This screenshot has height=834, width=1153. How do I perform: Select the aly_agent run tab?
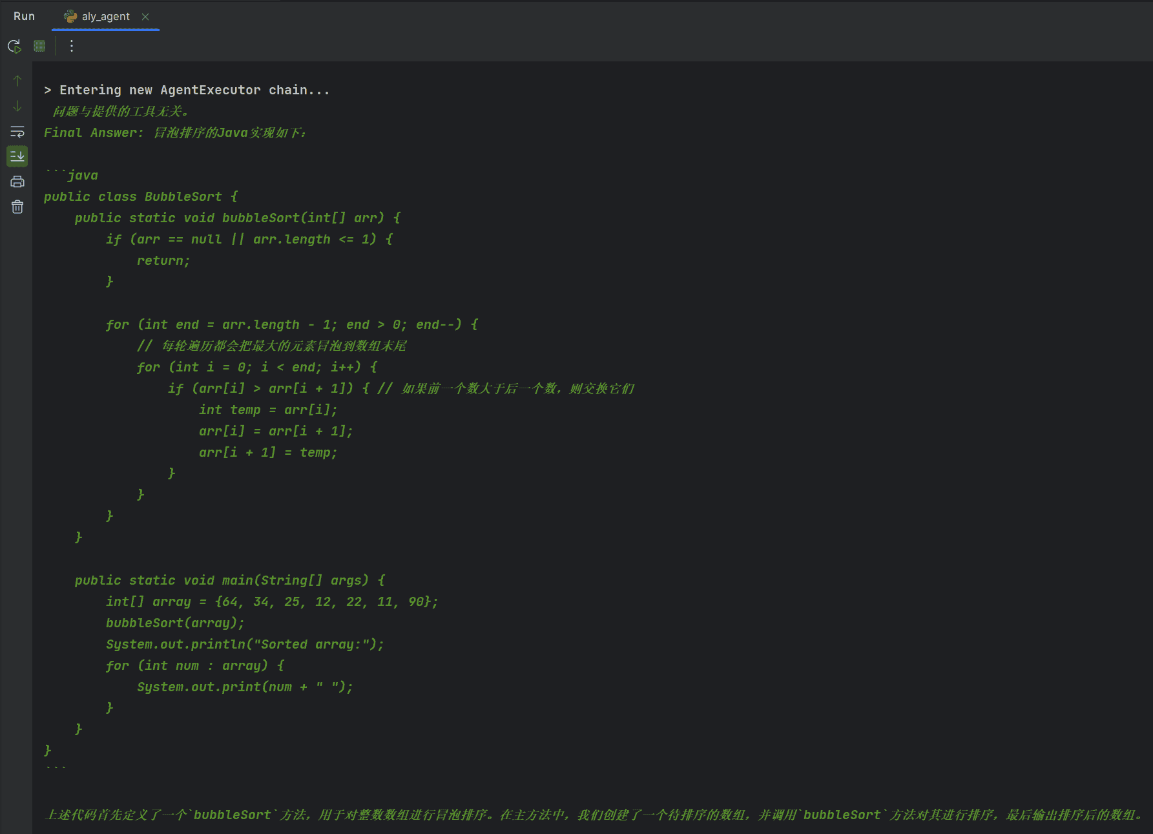pos(105,16)
